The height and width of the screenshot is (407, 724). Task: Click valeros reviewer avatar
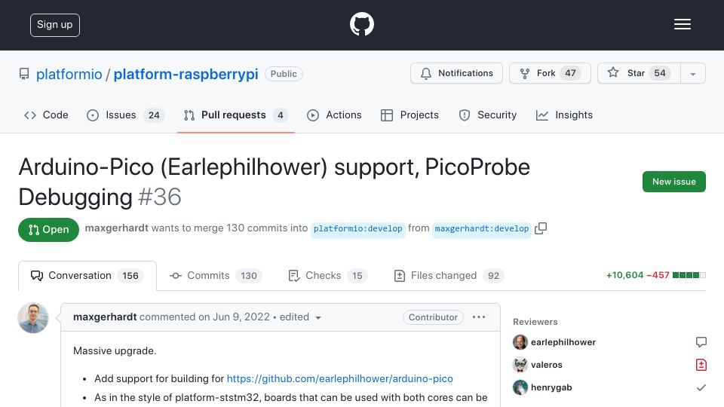(x=520, y=365)
